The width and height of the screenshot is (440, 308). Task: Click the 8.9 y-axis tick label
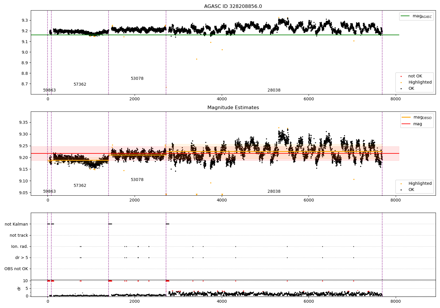[25, 63]
